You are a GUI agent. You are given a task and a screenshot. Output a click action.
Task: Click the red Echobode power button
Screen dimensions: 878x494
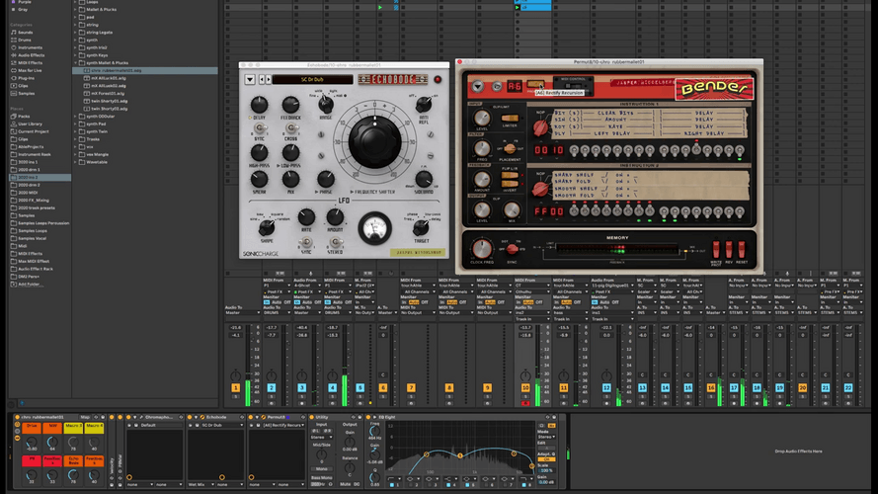click(438, 79)
